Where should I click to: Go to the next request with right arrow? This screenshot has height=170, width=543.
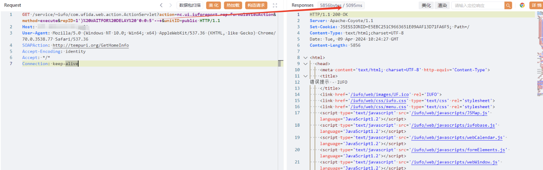pyautogui.click(x=171, y=5)
